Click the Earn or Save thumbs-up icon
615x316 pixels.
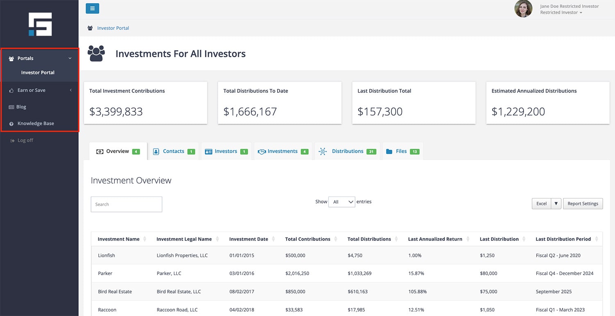[x=11, y=90]
